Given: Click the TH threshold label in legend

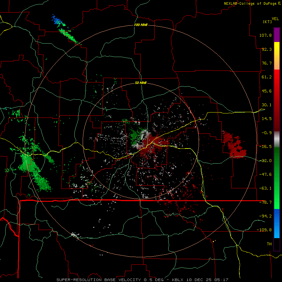Looking at the screenshot, I should tap(269, 244).
